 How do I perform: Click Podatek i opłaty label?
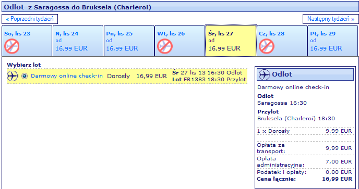tap(282, 172)
